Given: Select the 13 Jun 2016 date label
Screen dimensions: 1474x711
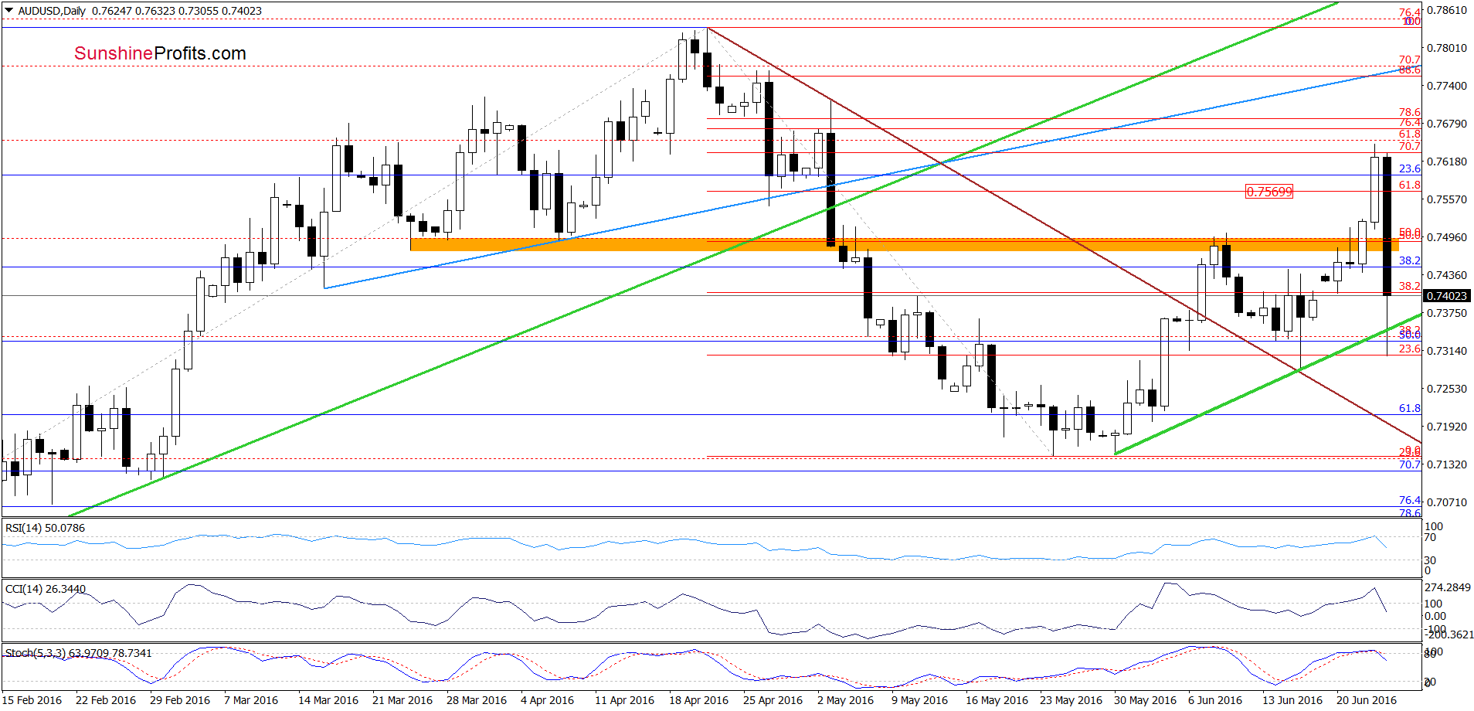Looking at the screenshot, I should 1292,700.
